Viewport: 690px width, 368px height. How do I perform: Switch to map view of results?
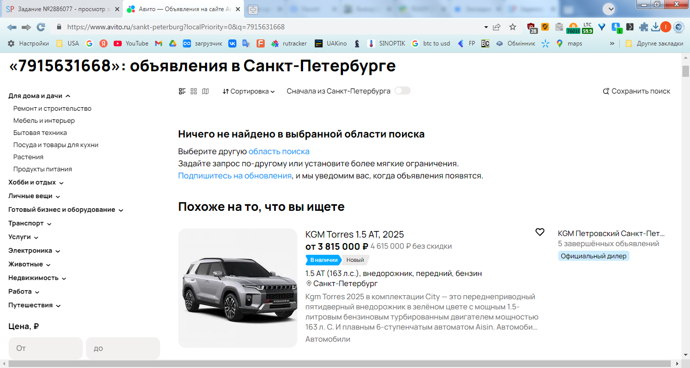(x=205, y=91)
